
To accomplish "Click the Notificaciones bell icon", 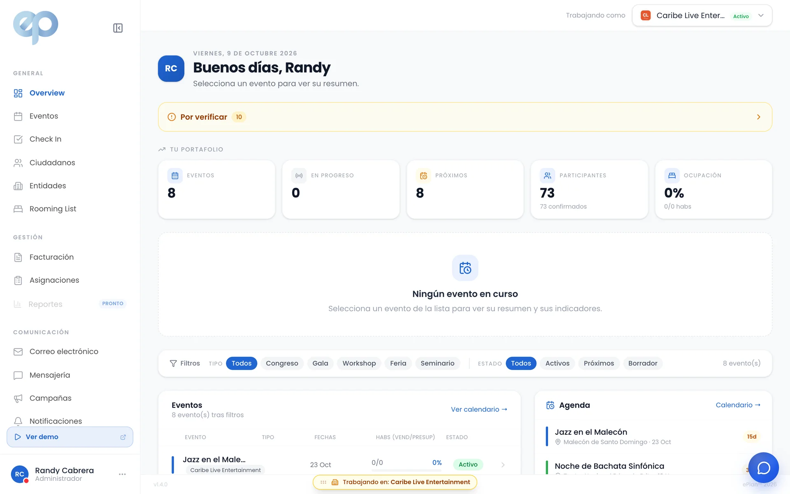I will pyautogui.click(x=18, y=421).
